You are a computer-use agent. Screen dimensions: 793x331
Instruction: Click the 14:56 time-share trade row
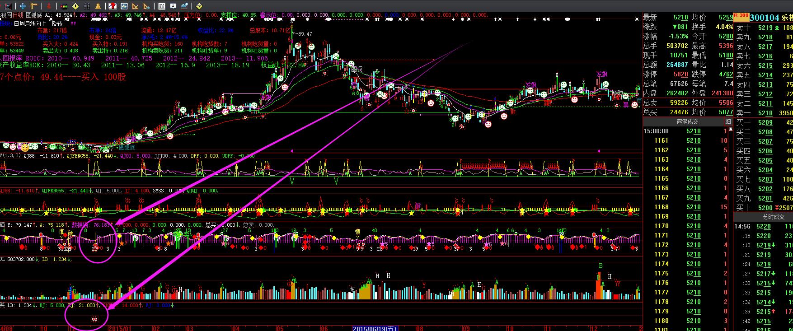[x=763, y=226]
